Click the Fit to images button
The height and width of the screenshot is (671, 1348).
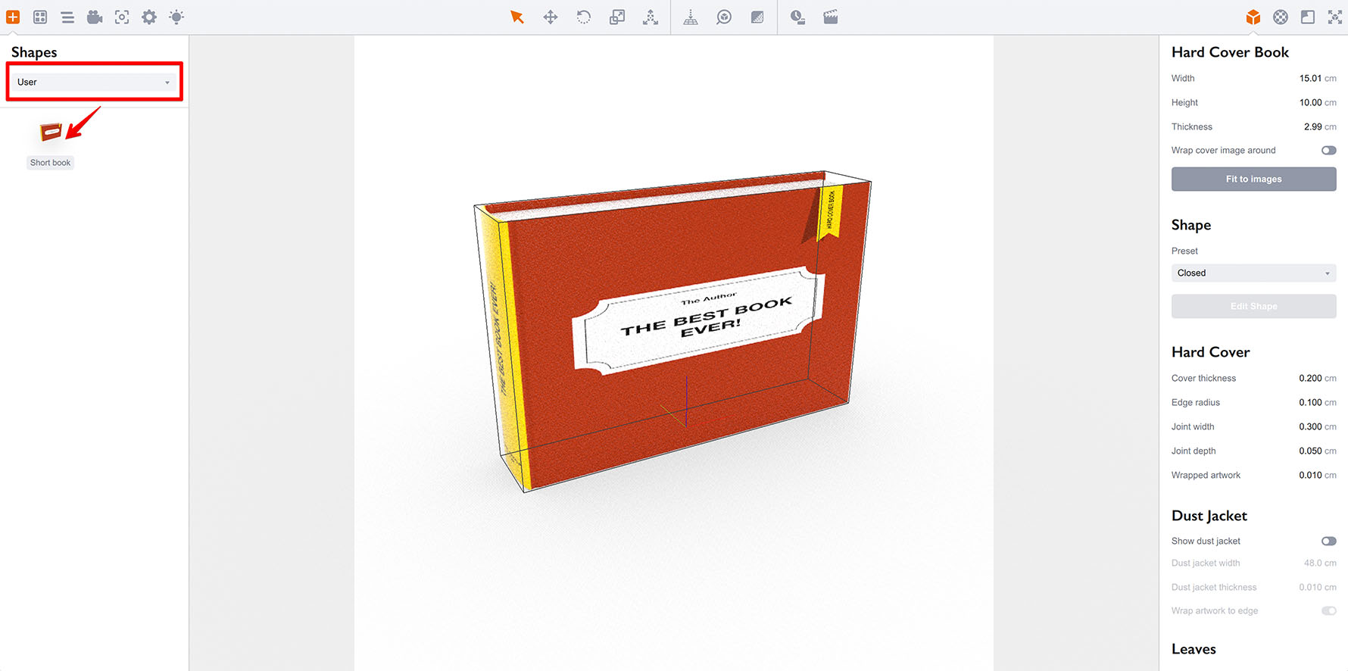point(1253,179)
